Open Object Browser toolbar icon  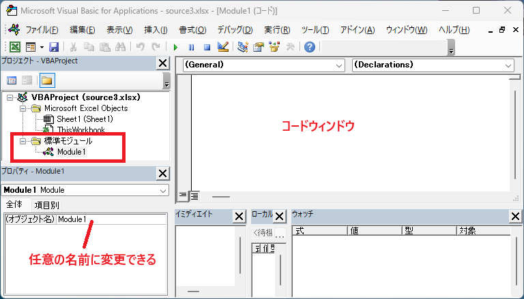274,47
